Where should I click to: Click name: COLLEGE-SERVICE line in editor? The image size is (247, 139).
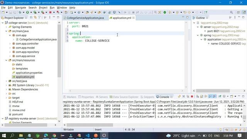tap(92, 41)
